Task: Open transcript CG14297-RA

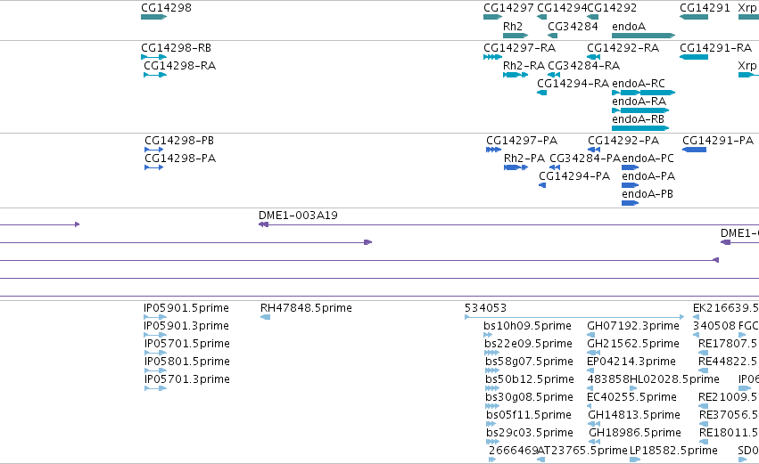Action: point(492,57)
